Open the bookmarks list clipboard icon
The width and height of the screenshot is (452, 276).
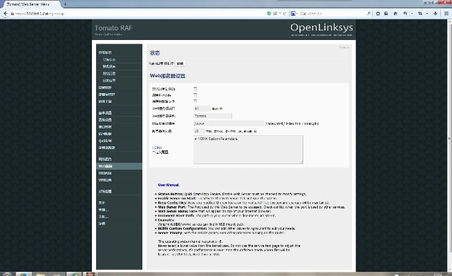coord(386,13)
